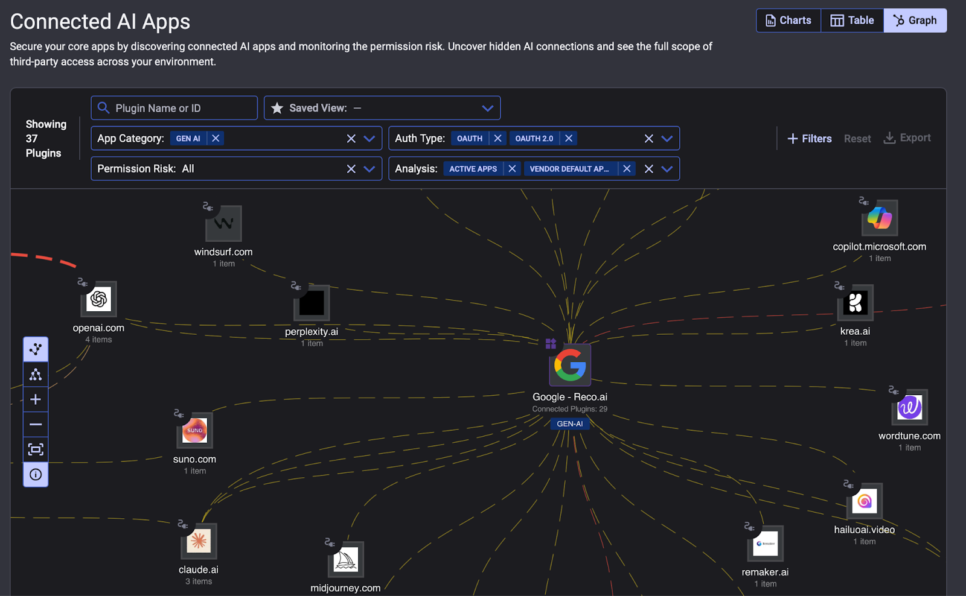Image resolution: width=966 pixels, height=596 pixels.
Task: Remove the OAUTH 2.0 auth type tag
Action: [569, 138]
